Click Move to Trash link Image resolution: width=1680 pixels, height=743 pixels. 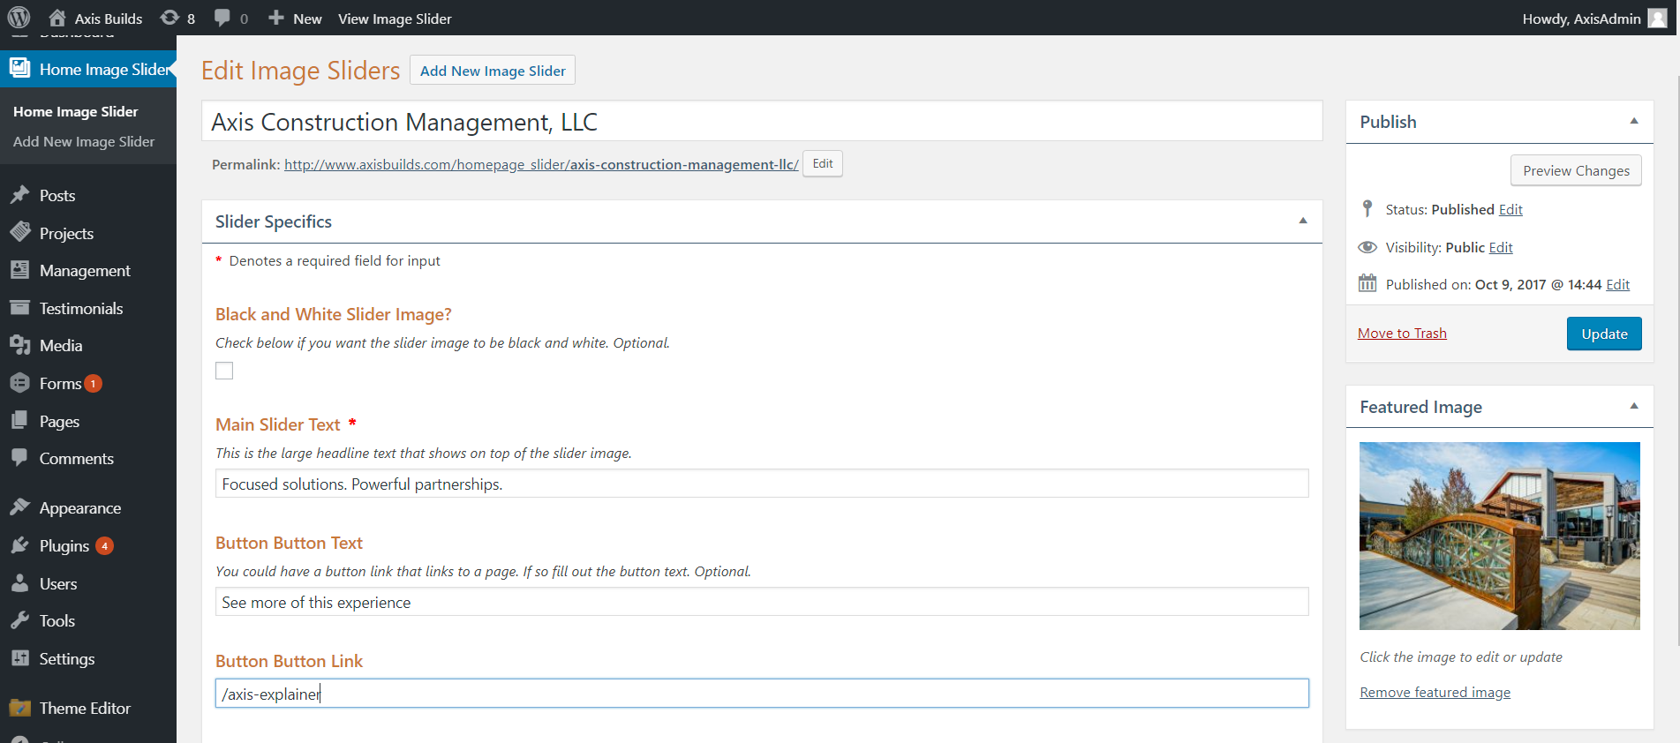click(1402, 333)
